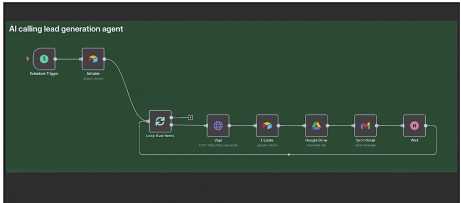
Task: Click the Wait node output connector dot
Action: point(426,125)
